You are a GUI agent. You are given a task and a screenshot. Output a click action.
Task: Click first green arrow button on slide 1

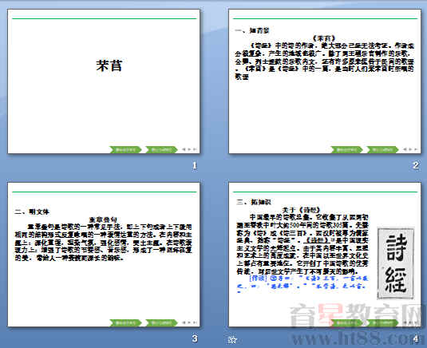click(x=125, y=149)
